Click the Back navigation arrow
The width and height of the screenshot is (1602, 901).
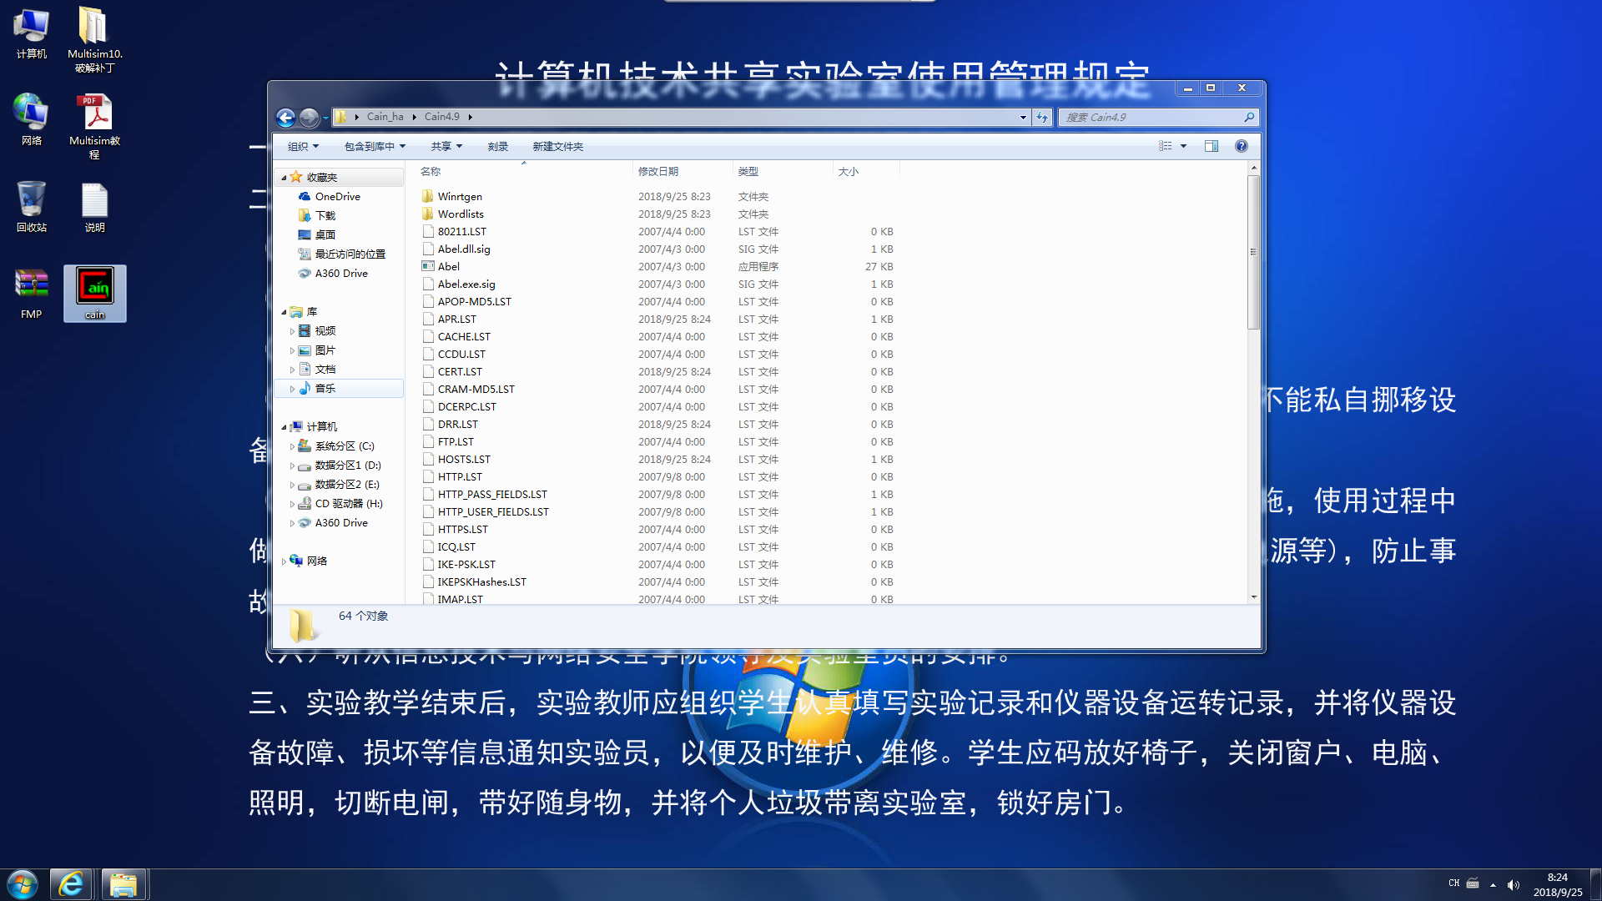(285, 118)
